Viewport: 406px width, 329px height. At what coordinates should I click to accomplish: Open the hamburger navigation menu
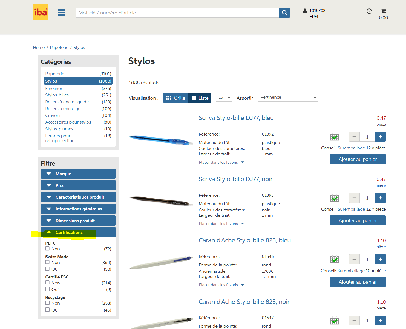(62, 13)
